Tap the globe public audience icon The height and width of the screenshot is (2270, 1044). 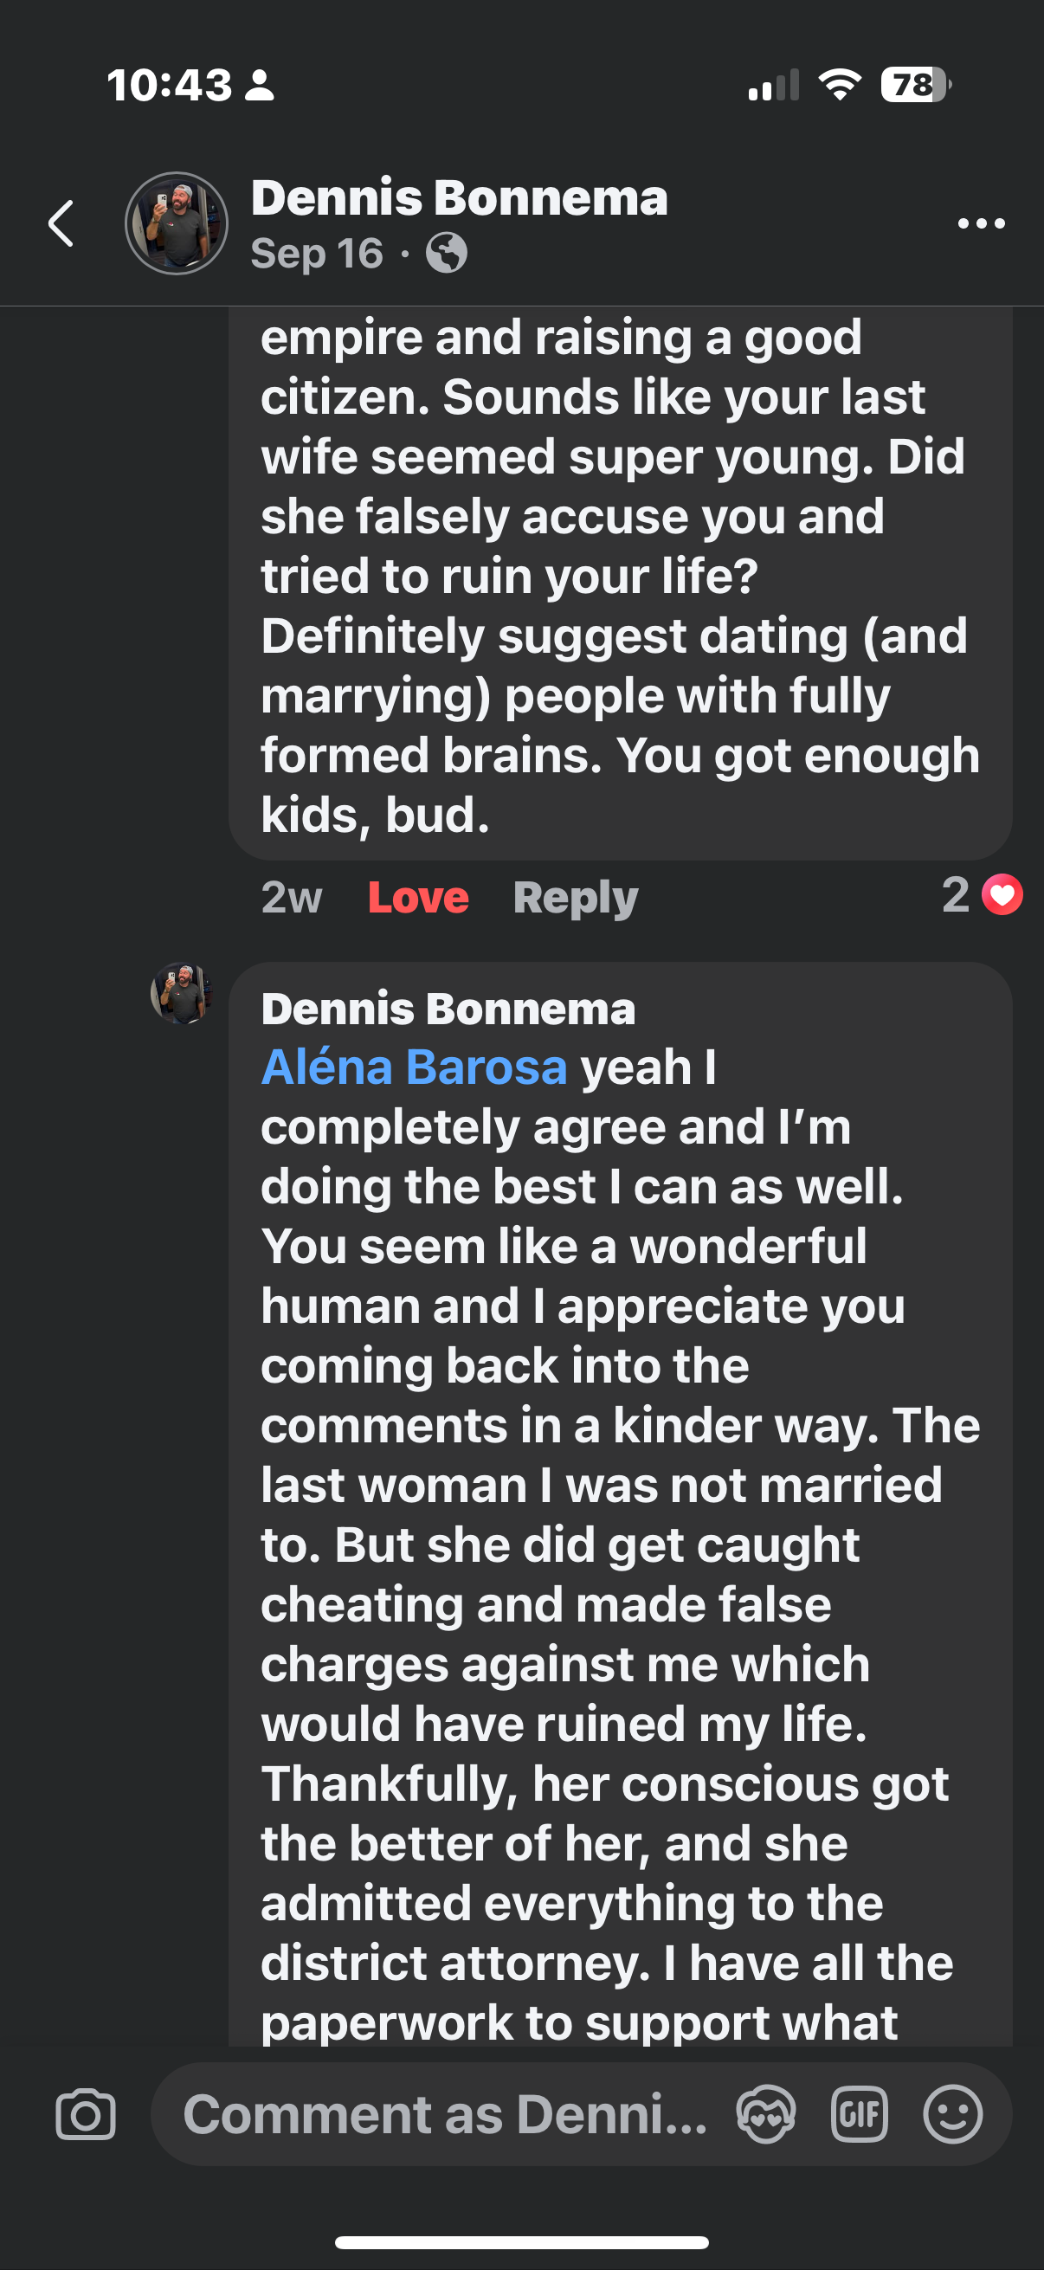(x=447, y=254)
